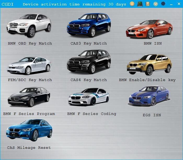Screen dimensions: 183x160
Task: Minimize the CGDI window
Action: point(171,4)
